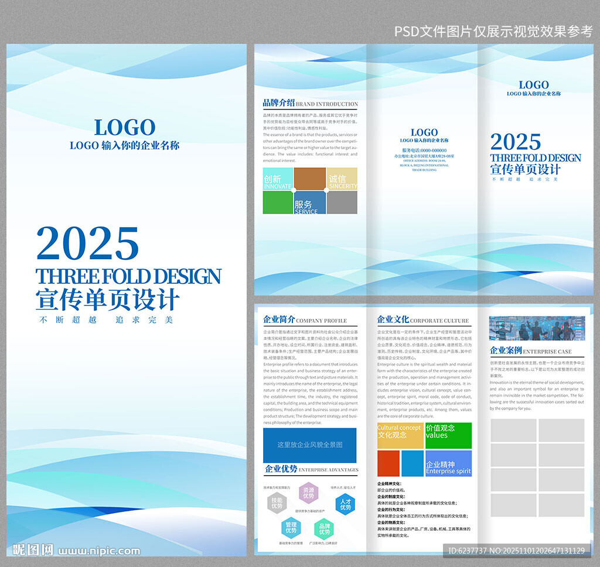Select the 企业精神文化: bold line
Image resolution: width=600 pixels, height=567 pixels.
(x=389, y=484)
